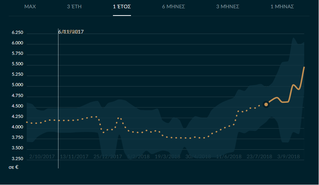Click the highlighted circular data point marker

point(266,105)
